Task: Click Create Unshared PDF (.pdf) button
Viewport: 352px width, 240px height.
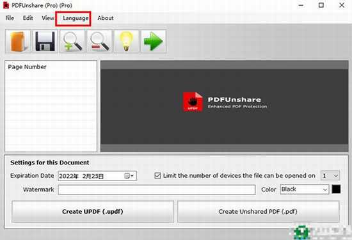Action: click(x=258, y=211)
